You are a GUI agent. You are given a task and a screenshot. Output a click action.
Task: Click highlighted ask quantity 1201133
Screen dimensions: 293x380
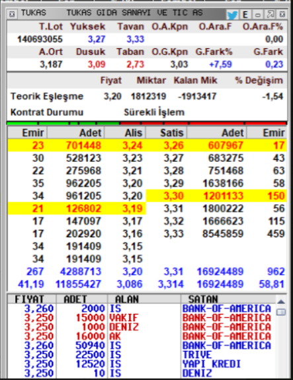coord(223,196)
